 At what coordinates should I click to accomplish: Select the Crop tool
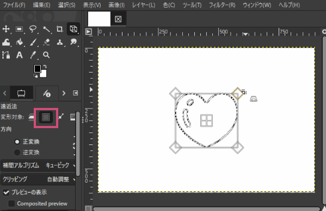click(x=60, y=29)
